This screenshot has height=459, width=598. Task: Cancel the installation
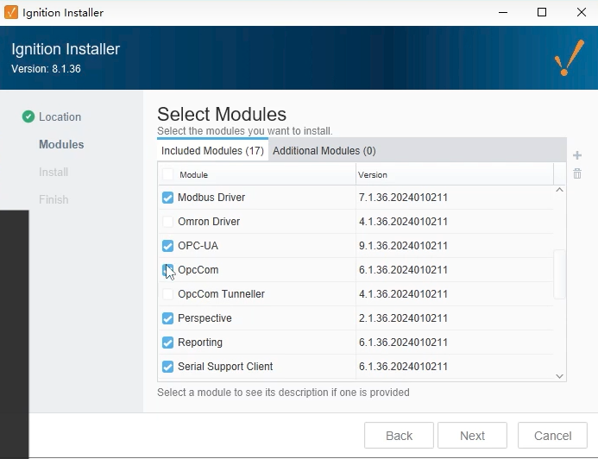tap(552, 436)
